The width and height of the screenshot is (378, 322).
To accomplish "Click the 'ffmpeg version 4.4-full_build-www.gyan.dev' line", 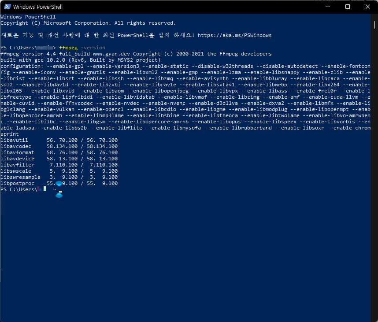I will pyautogui.click(x=136, y=54).
